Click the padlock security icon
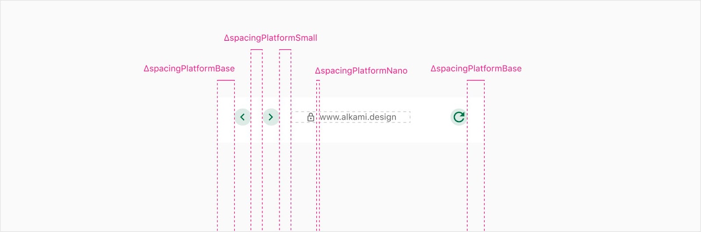Viewport: 701px width, 232px height. pos(311,117)
